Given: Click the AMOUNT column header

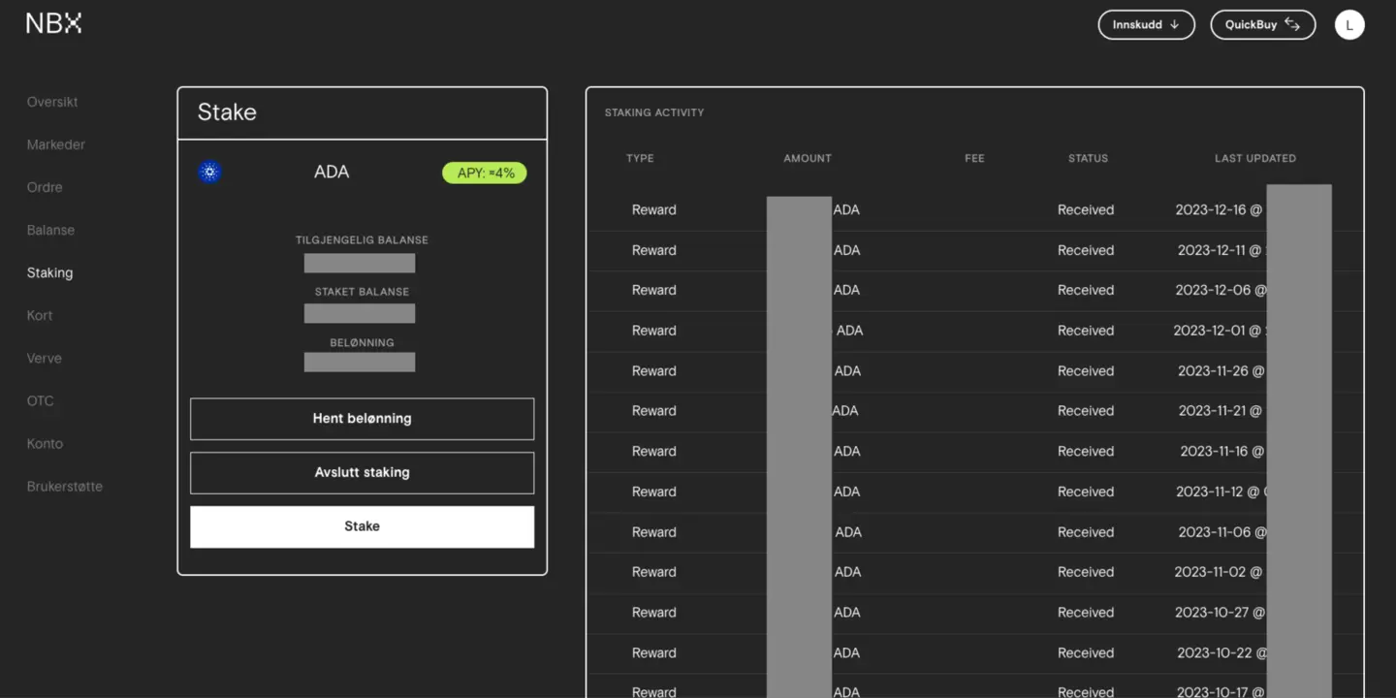Looking at the screenshot, I should pos(808,158).
